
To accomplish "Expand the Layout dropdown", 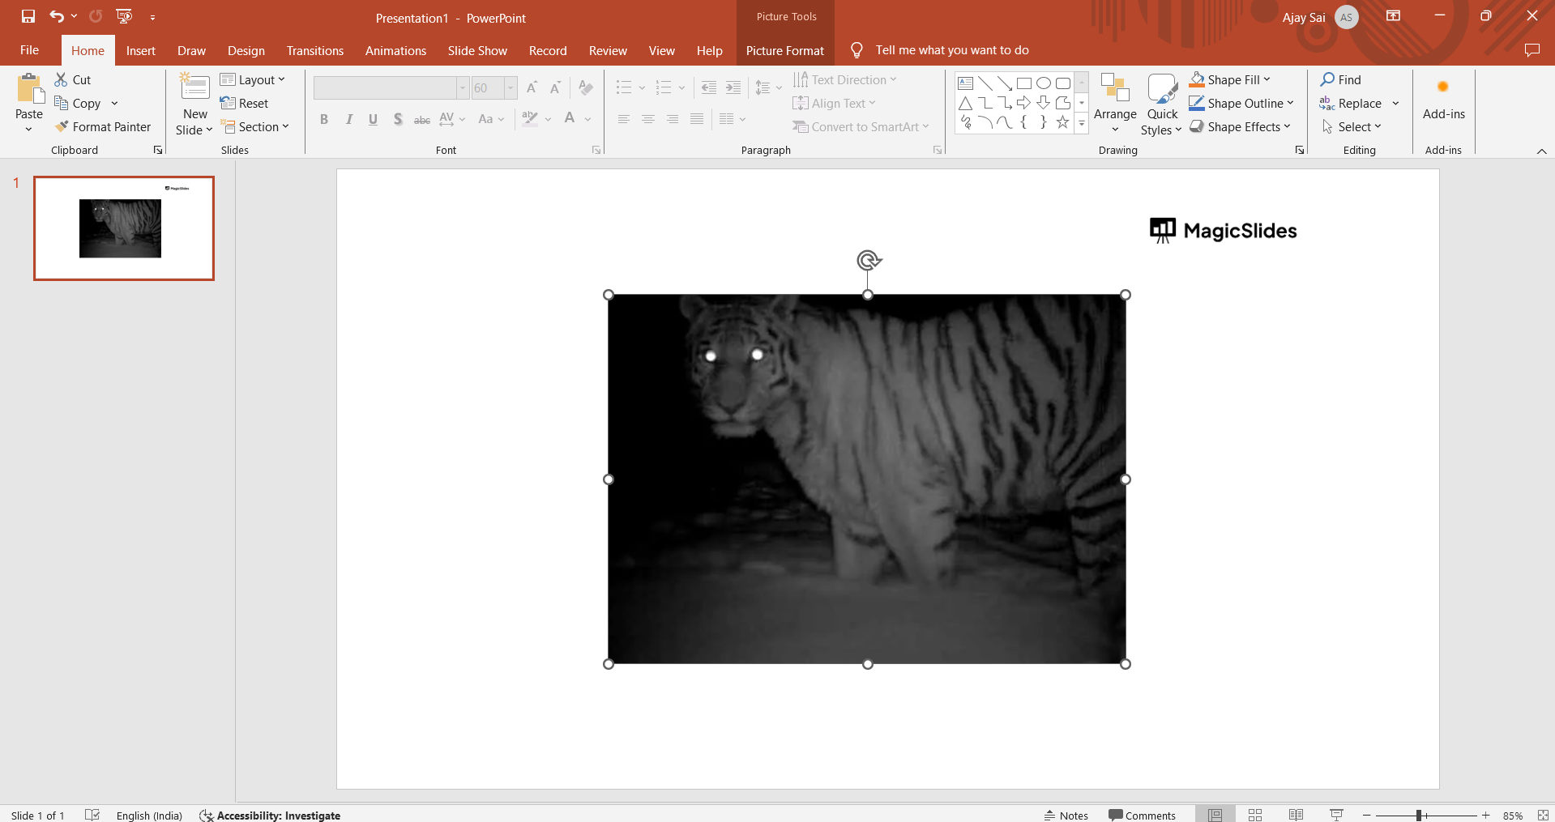I will click(253, 79).
